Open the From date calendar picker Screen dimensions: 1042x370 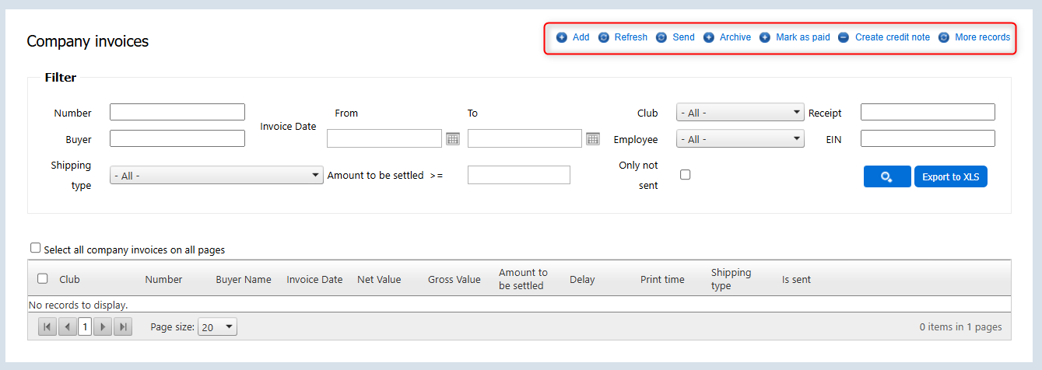pos(453,138)
